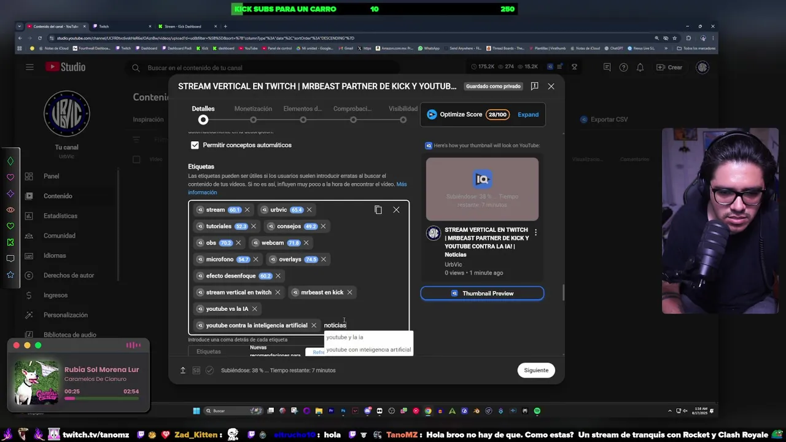Image resolution: width=786 pixels, height=442 pixels.
Task: Click the vidIQ trophy icon
Action: (x=575, y=67)
